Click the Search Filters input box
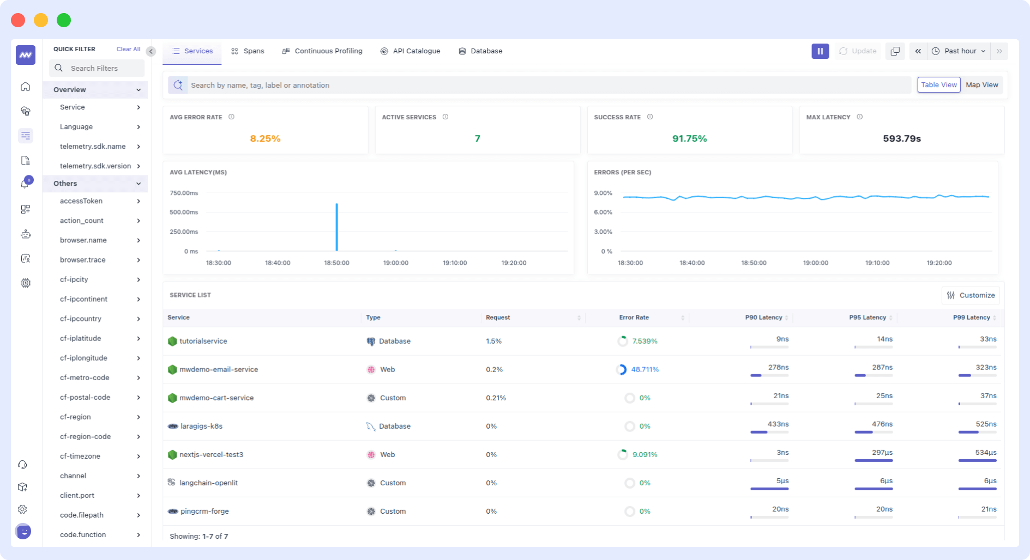The image size is (1030, 560). [96, 68]
